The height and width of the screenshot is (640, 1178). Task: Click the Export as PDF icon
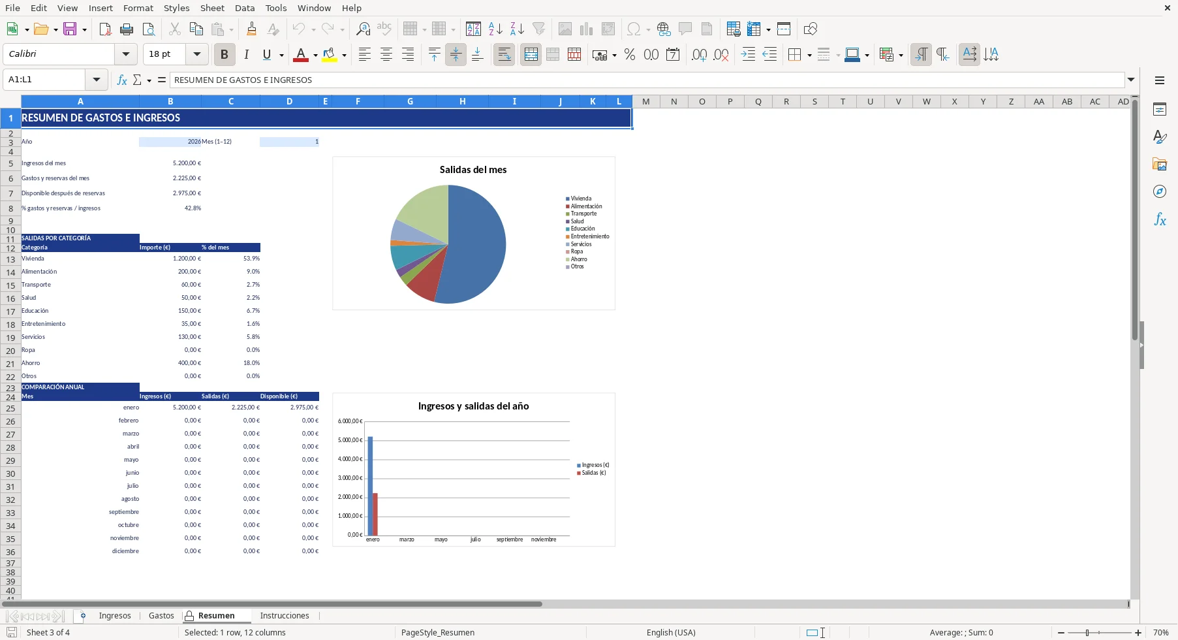105,29
